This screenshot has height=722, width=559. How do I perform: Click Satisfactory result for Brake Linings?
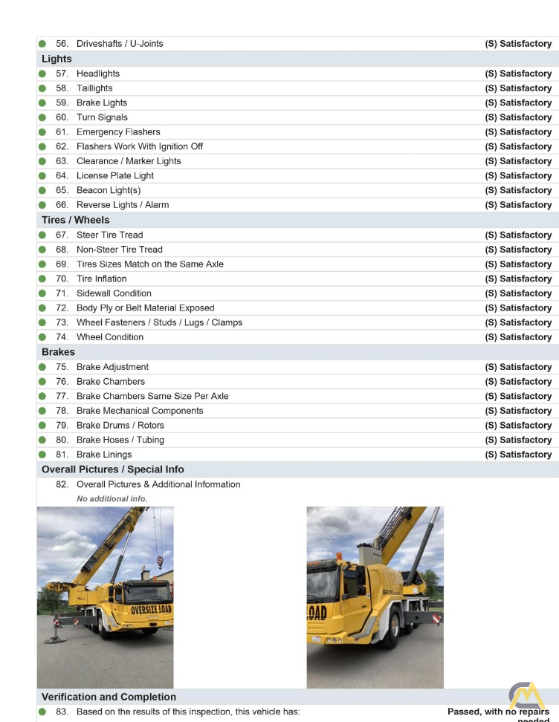pyautogui.click(x=518, y=455)
